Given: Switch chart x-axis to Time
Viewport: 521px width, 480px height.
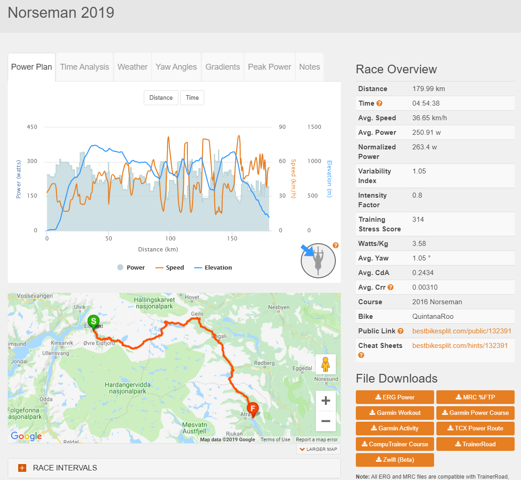Looking at the screenshot, I should [192, 97].
